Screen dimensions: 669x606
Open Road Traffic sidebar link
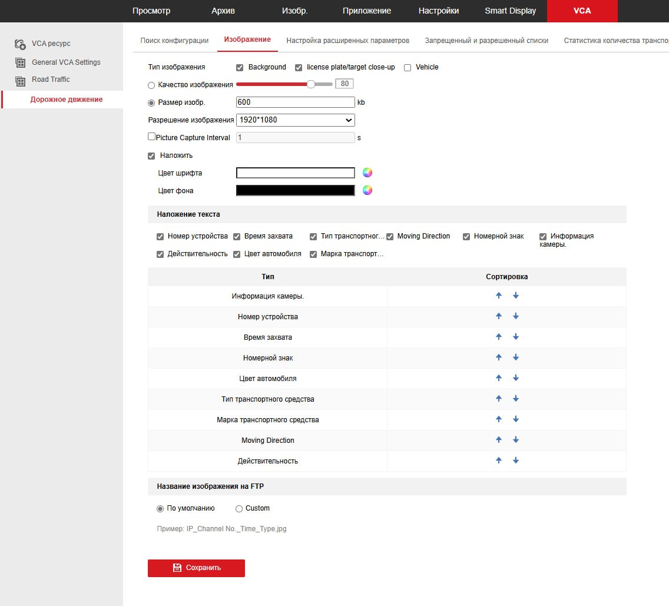point(51,80)
